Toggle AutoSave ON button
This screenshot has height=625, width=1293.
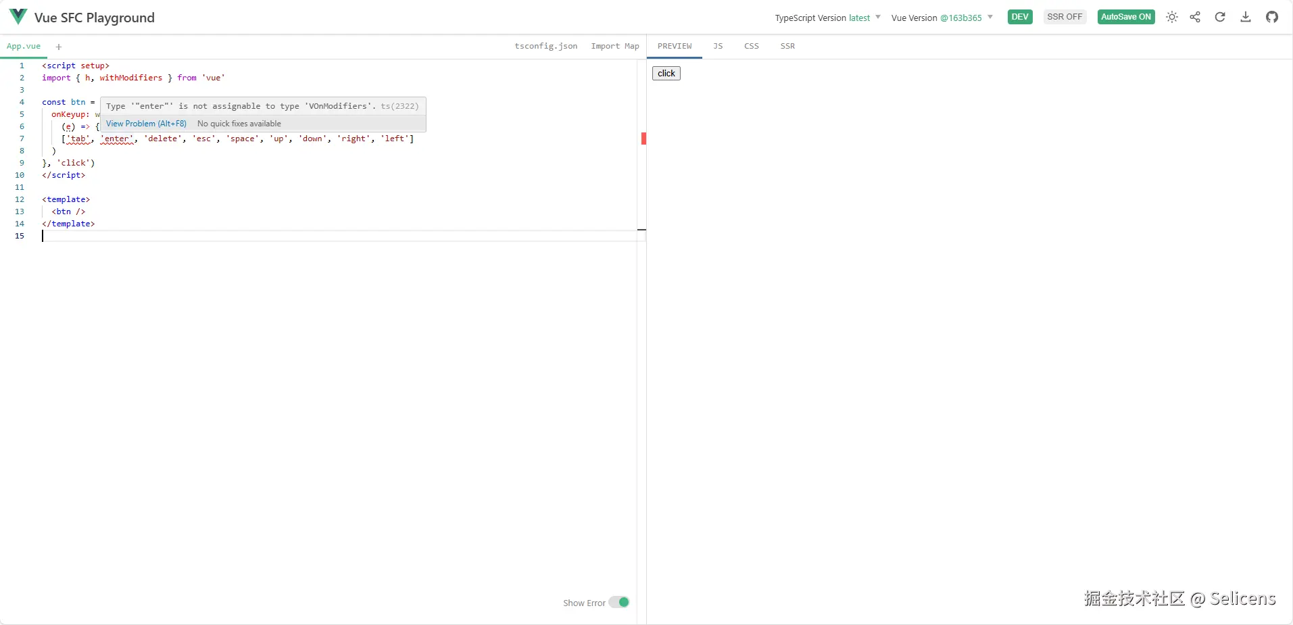pyautogui.click(x=1126, y=17)
